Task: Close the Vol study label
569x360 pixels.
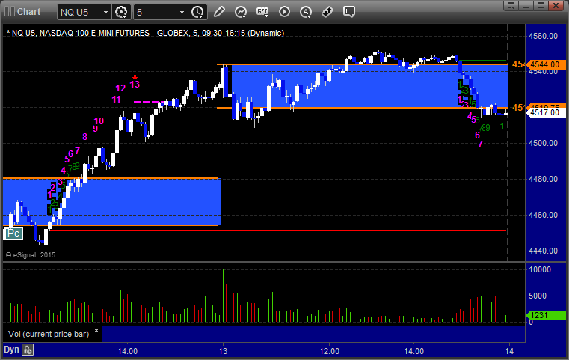Action: 96,331
